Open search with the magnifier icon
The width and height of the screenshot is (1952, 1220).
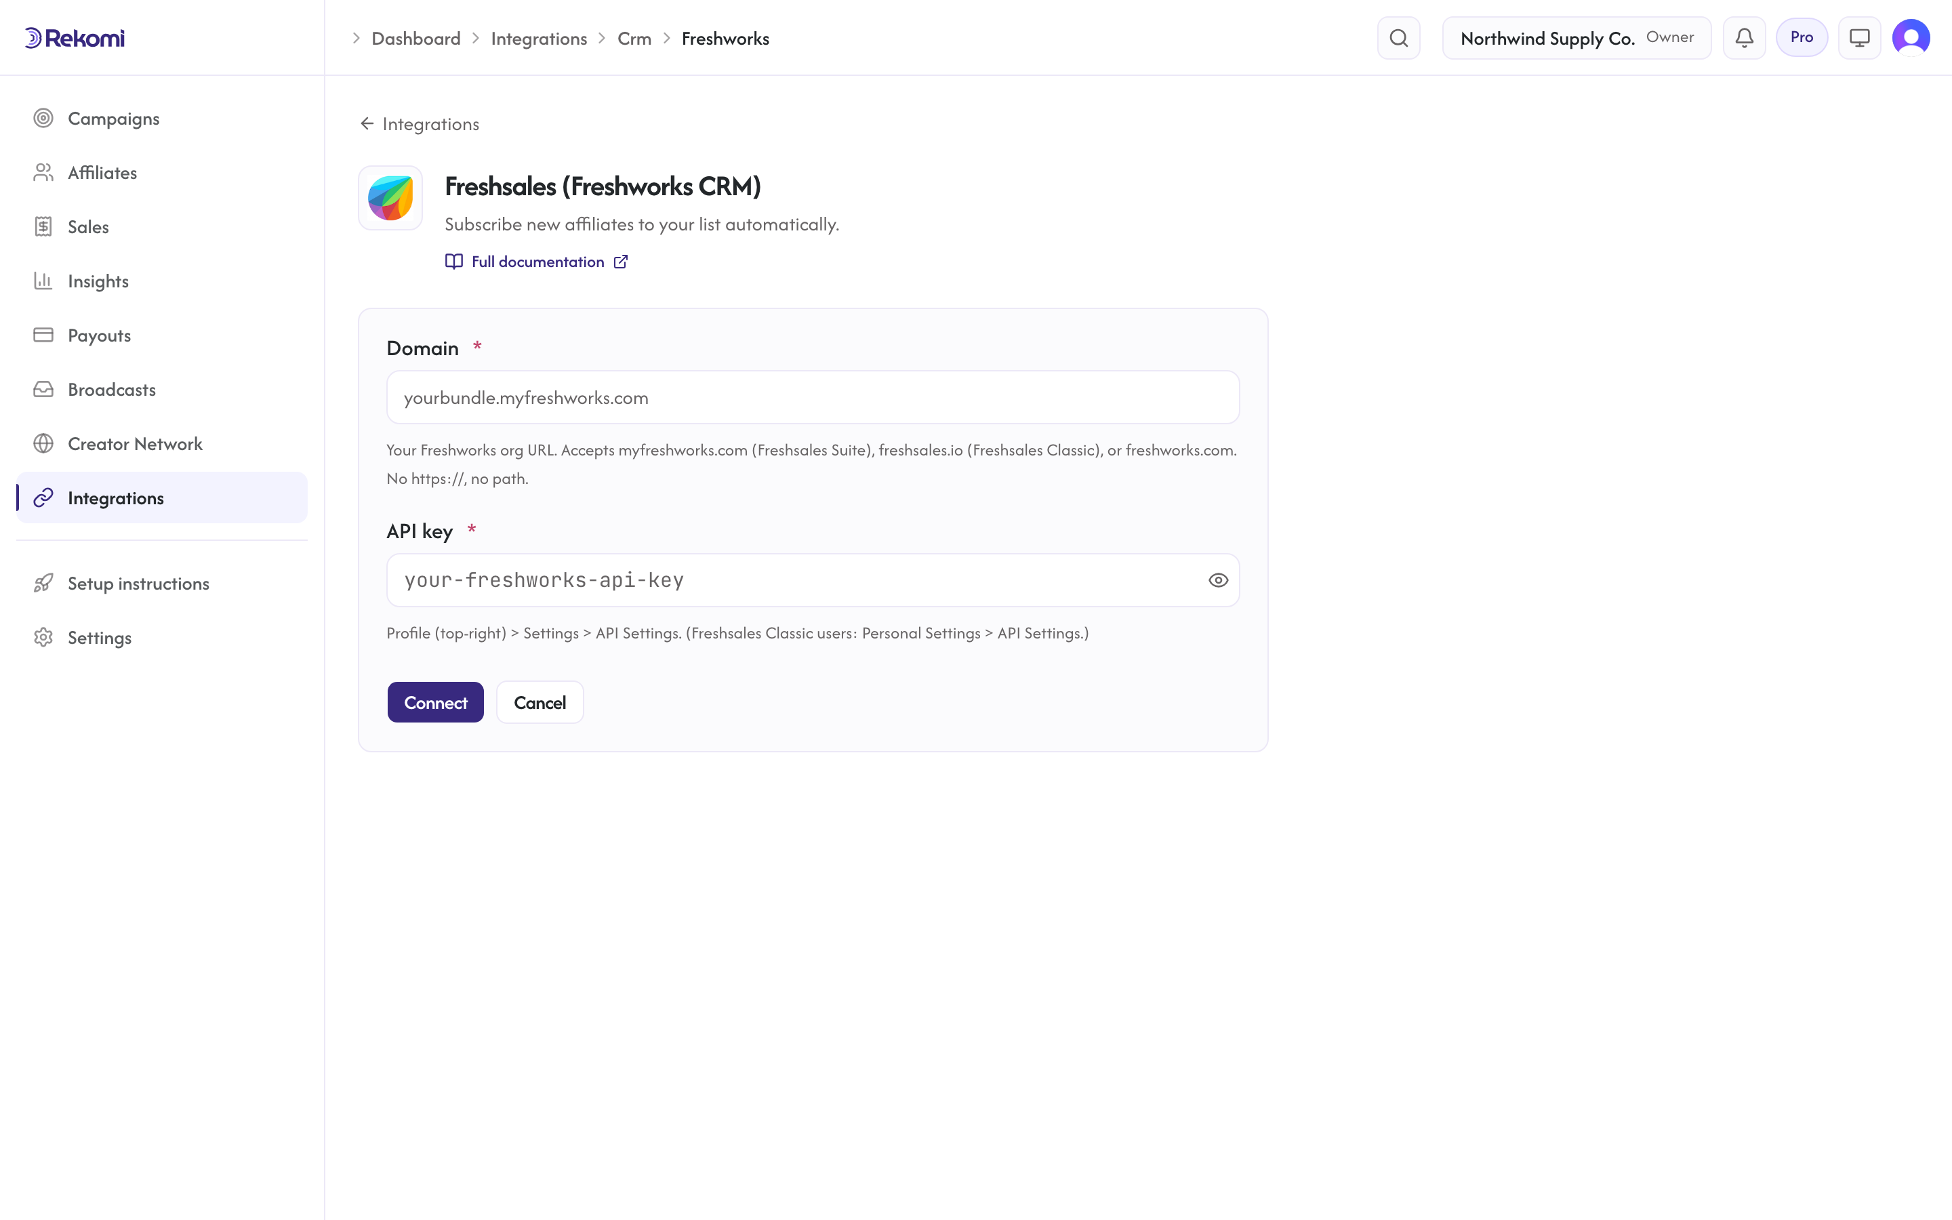pyautogui.click(x=1399, y=38)
